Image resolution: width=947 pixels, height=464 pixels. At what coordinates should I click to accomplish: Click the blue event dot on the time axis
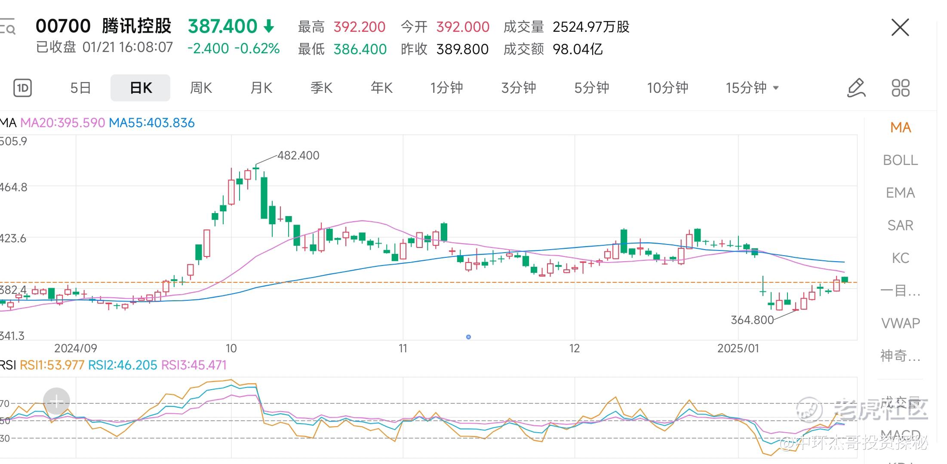pyautogui.click(x=468, y=337)
